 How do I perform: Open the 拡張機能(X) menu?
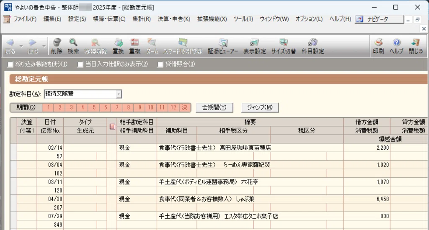tap(212, 19)
